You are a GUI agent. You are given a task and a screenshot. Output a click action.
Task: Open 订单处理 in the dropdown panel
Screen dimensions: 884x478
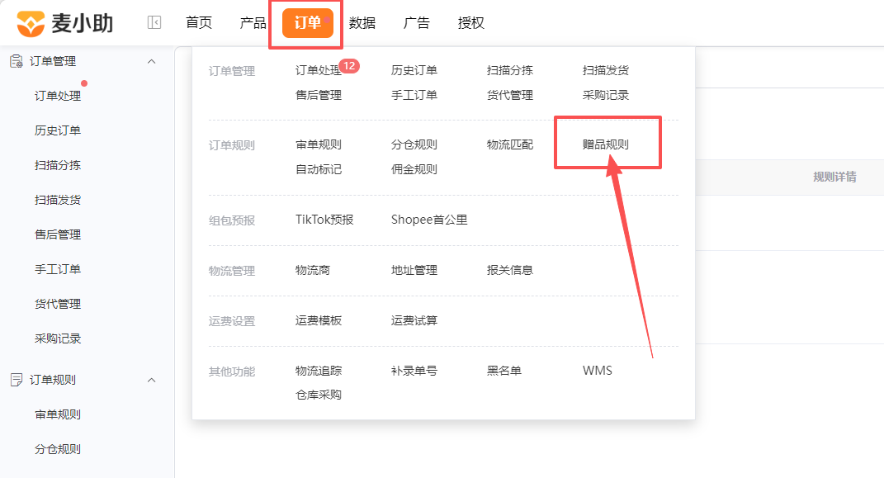[319, 70]
